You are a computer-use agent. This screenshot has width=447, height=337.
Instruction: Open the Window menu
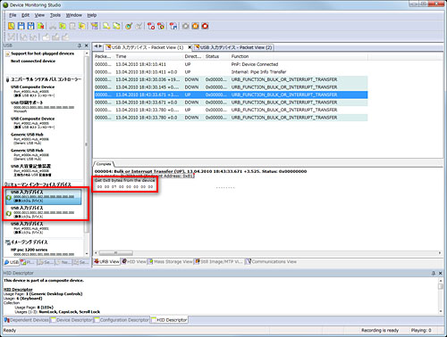tap(74, 15)
